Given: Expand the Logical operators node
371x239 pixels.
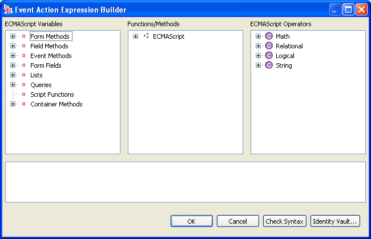Looking at the screenshot, I should pyautogui.click(x=258, y=56).
